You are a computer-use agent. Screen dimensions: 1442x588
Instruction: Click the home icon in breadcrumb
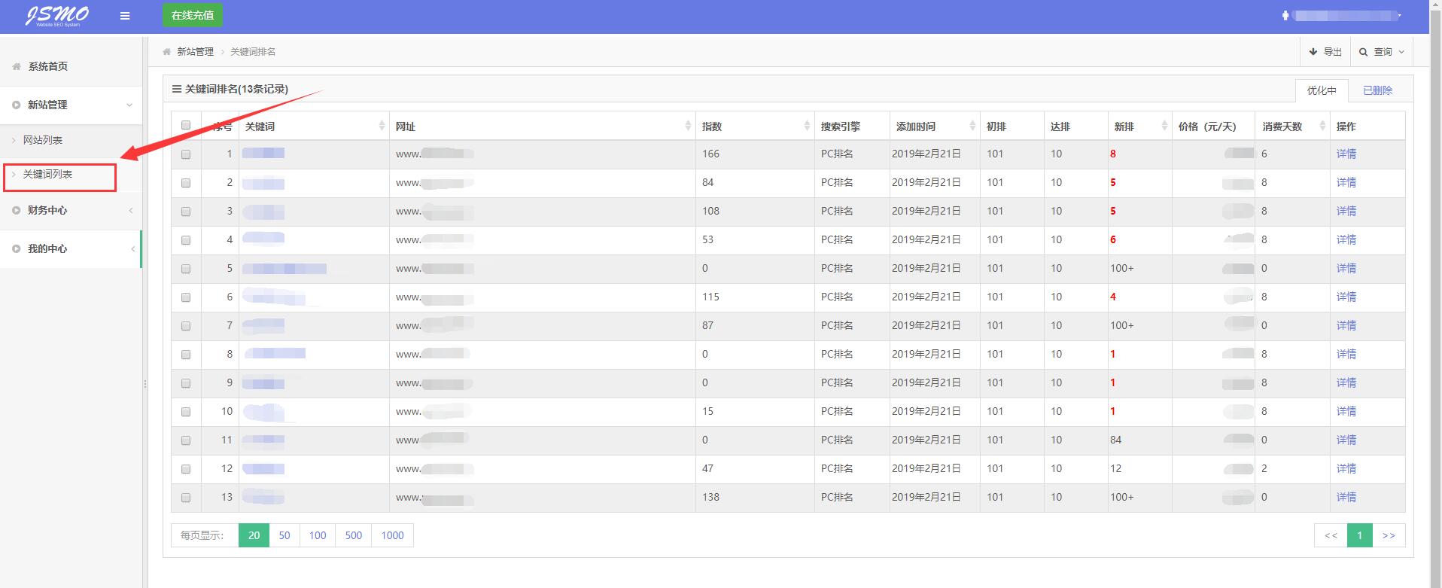167,52
